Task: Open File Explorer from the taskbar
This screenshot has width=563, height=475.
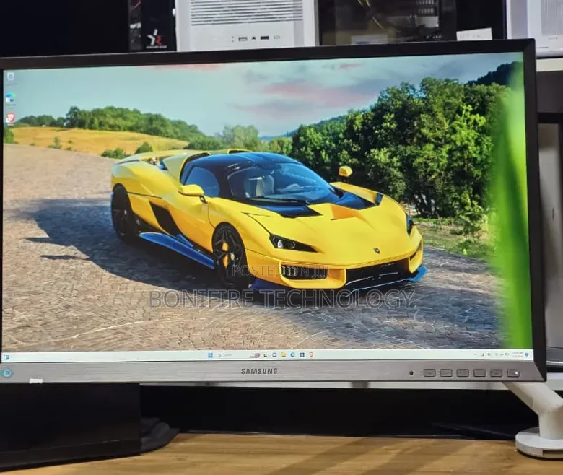Action: [x=284, y=355]
